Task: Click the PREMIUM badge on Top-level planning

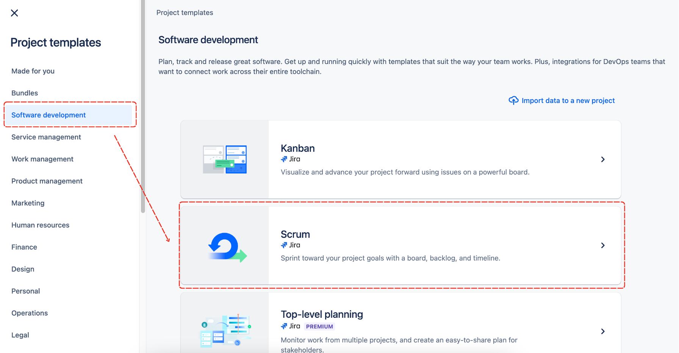Action: pos(320,326)
